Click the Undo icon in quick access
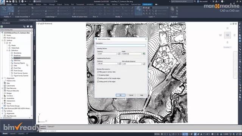This screenshot has width=242, height=136. click(26, 2)
